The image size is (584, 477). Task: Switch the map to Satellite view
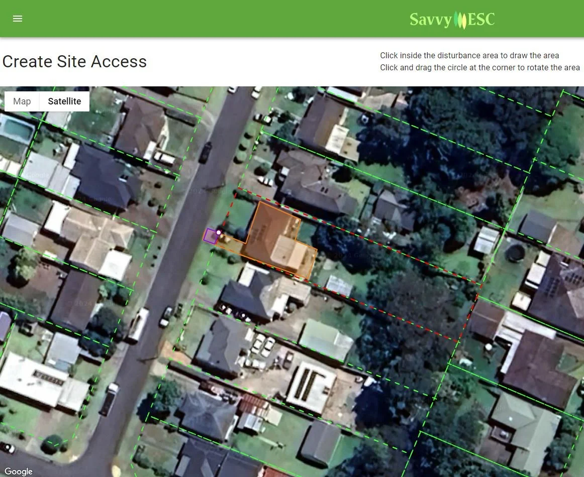click(64, 101)
